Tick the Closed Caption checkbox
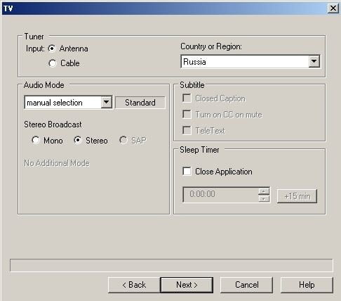 (187, 98)
